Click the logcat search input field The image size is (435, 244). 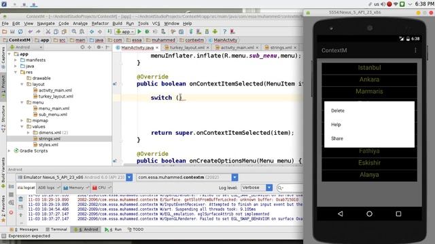click(x=290, y=188)
